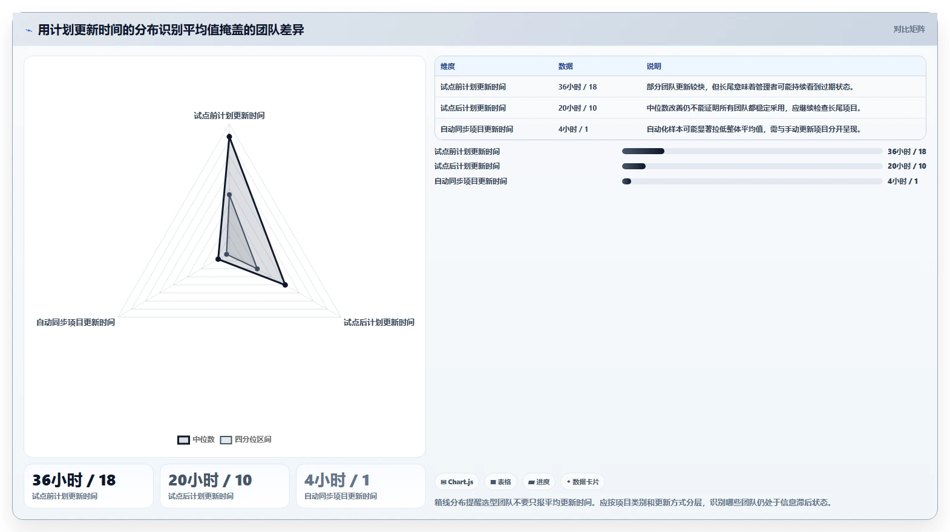Screen dimensions: 950x532
Task: Click the radar axis label 试点后计划更新时间
Action: tap(379, 322)
